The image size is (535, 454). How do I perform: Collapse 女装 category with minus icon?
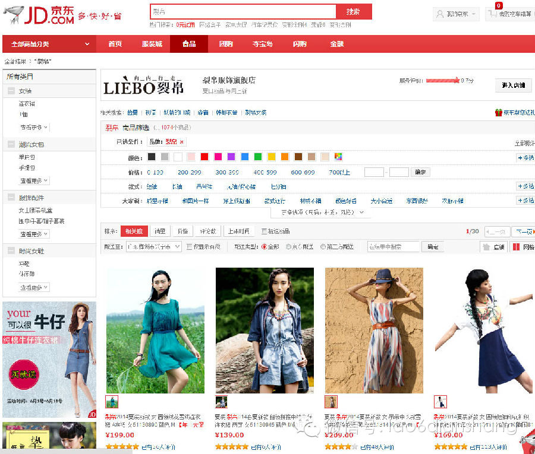click(11, 91)
